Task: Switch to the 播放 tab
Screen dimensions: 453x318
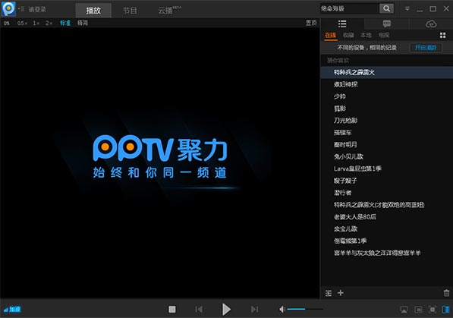Action: [x=93, y=11]
